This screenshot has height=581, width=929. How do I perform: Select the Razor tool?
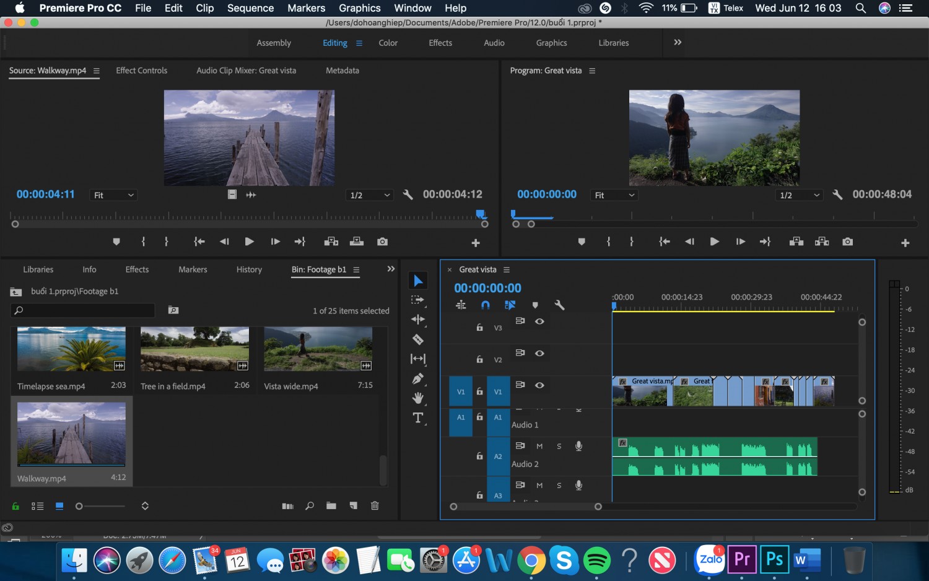[x=418, y=339]
